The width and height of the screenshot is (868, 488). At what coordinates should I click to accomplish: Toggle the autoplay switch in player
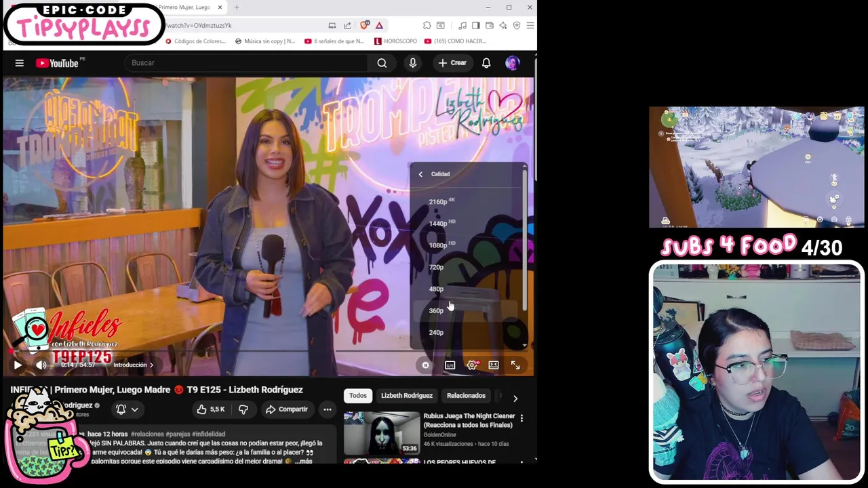coord(425,365)
